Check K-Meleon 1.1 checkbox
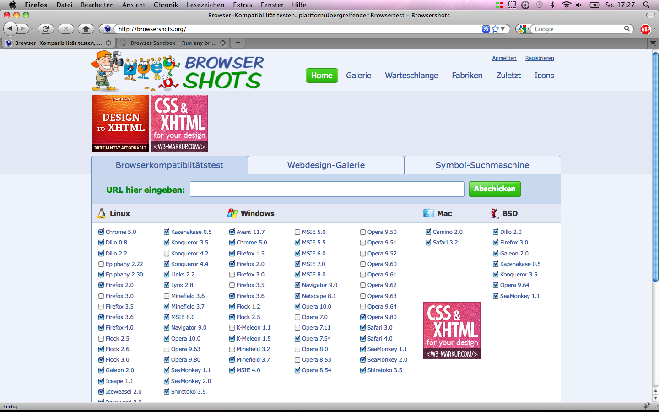The width and height of the screenshot is (659, 412). tap(232, 327)
